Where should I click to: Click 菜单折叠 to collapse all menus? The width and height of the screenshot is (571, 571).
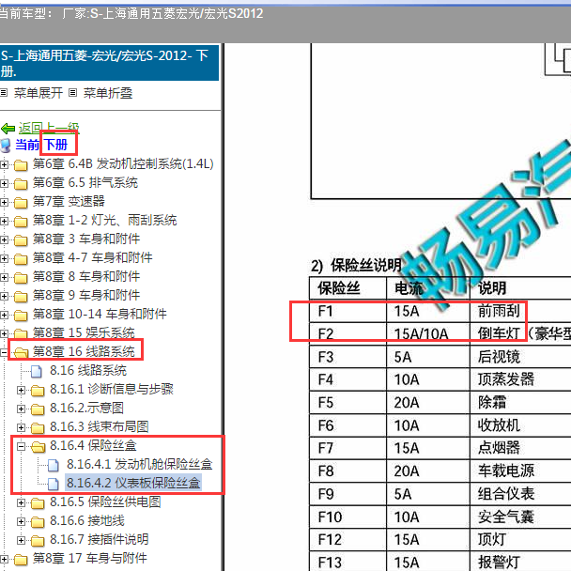[x=108, y=93]
